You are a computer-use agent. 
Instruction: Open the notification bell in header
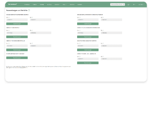point(129,4)
